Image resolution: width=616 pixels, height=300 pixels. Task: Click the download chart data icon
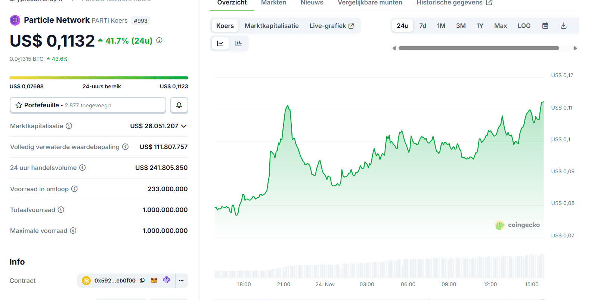click(x=564, y=26)
